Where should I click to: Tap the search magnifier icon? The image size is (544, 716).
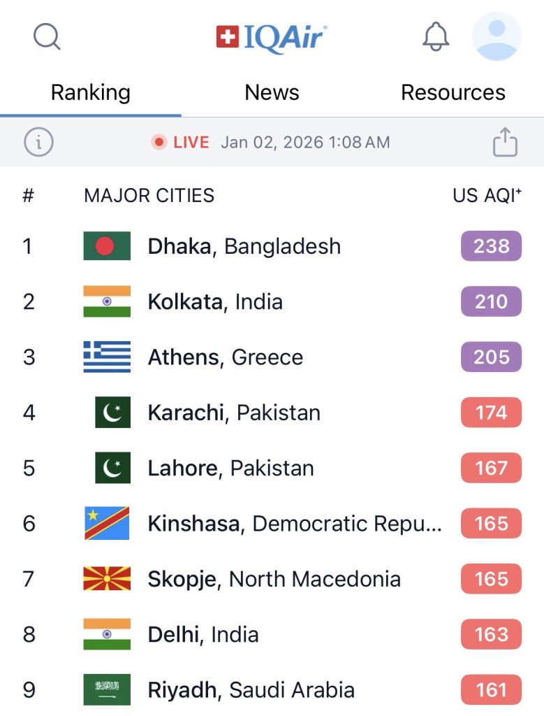(47, 36)
